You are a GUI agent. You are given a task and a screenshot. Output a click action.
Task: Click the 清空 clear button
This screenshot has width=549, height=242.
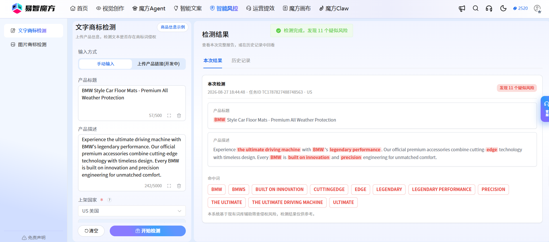[x=91, y=231]
